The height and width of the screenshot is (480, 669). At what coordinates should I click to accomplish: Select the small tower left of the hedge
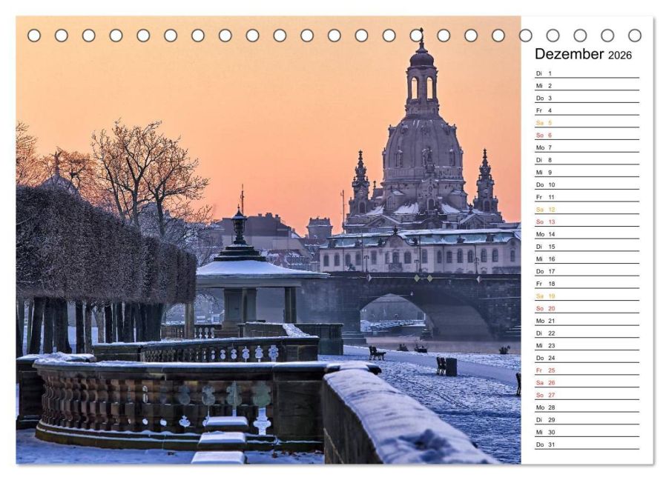[x=57, y=172]
